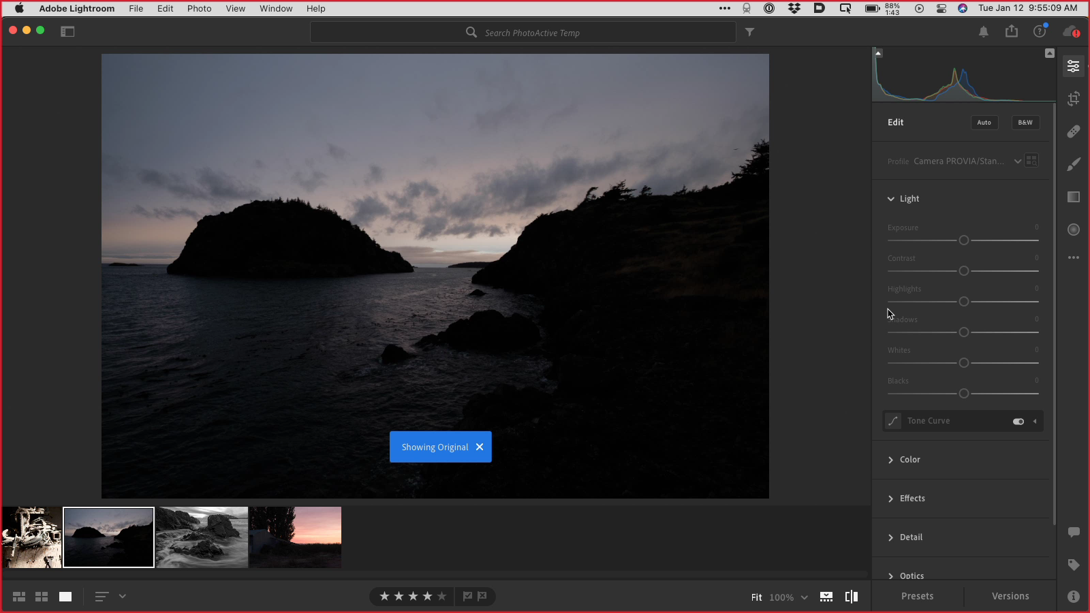Switch to the Versions tab
The width and height of the screenshot is (1090, 613).
[1010, 596]
